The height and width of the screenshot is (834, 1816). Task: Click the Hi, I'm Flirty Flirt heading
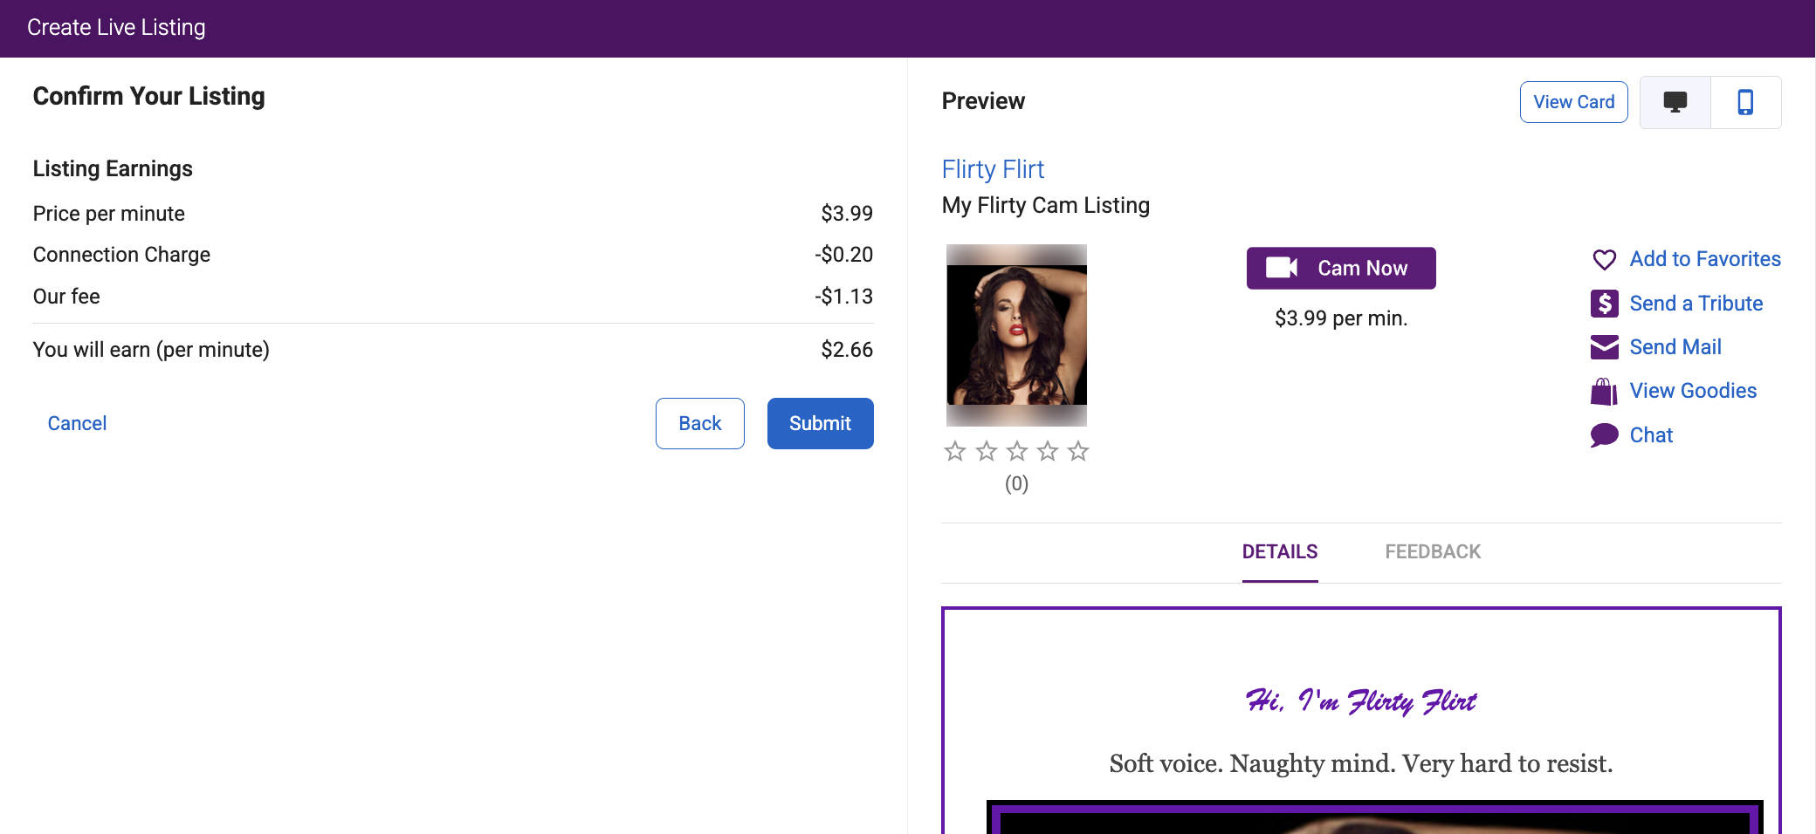pos(1361,701)
